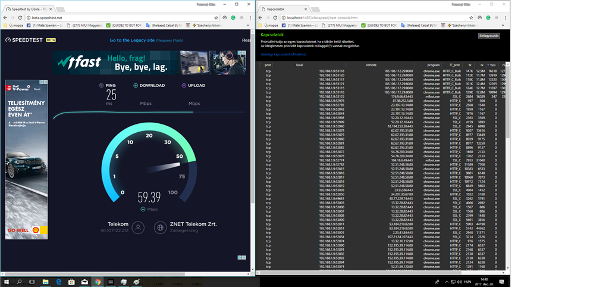Viewport: 609px width, 287px height.
Task: Open Windows Start menu
Action: (x=6, y=282)
